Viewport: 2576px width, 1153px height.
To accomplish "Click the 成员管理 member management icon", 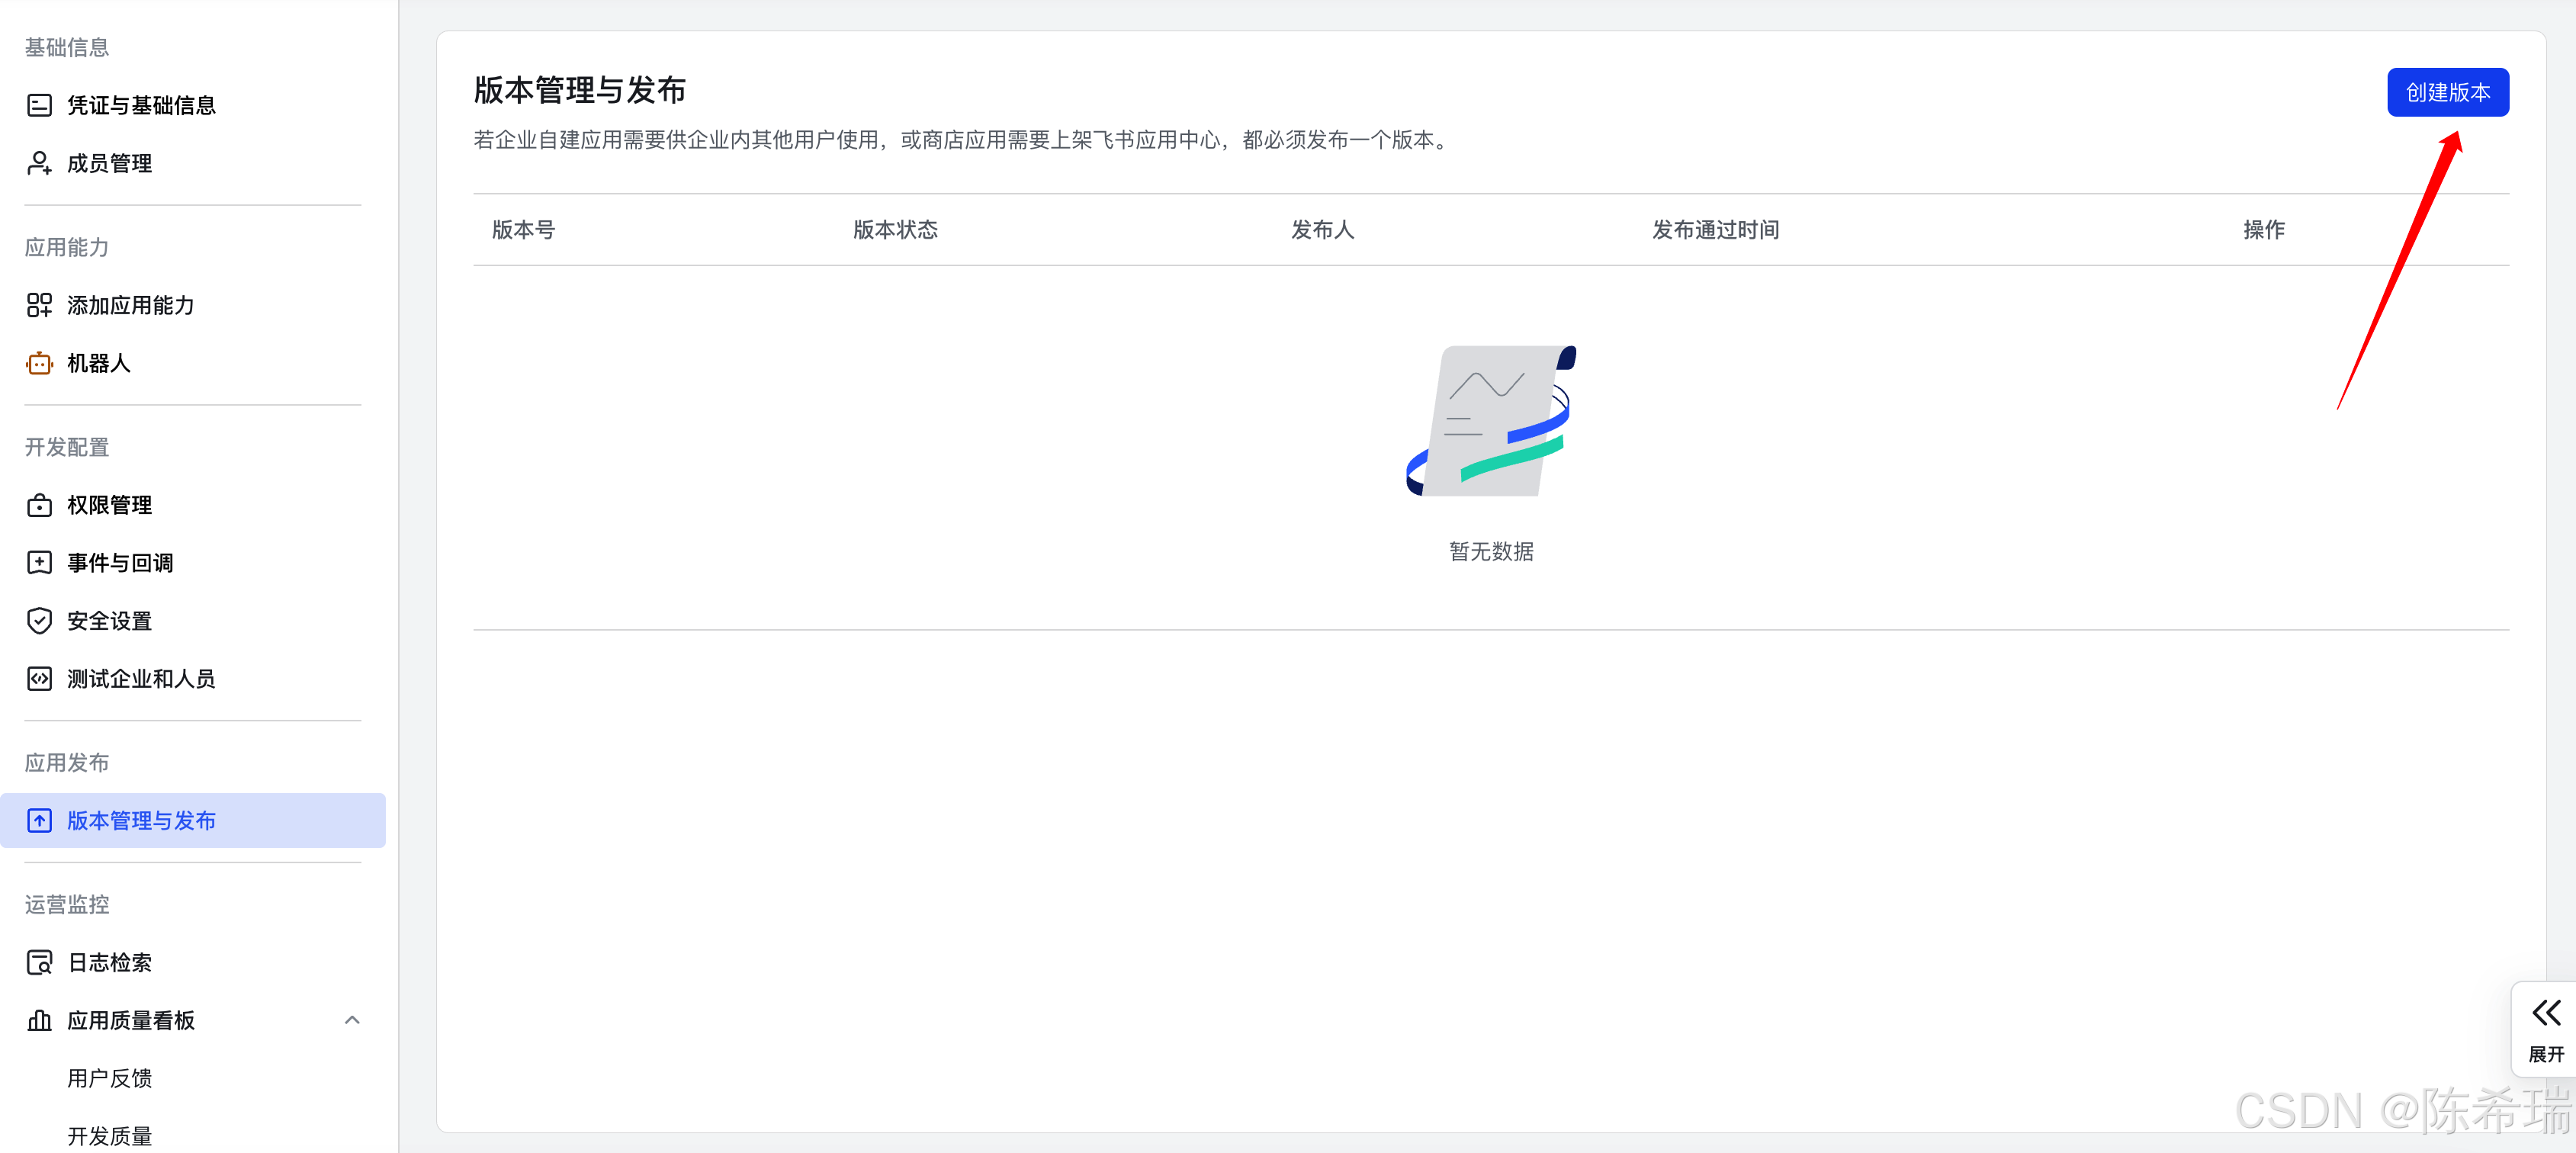I will coord(39,163).
